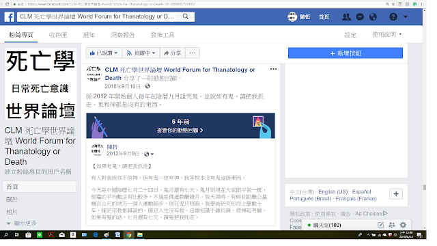The image size is (437, 246).
Task: Switch to 洞察報告 tab
Action: tap(123, 35)
